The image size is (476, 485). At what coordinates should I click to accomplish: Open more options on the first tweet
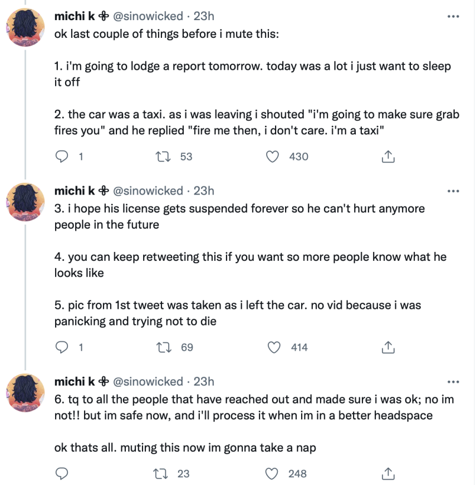453,16
